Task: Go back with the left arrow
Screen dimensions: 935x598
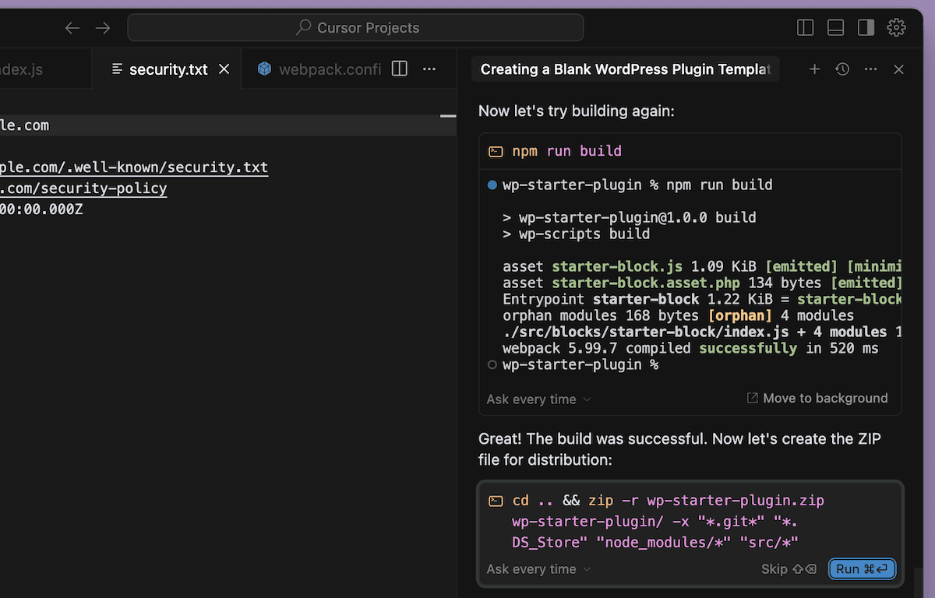Action: point(72,28)
